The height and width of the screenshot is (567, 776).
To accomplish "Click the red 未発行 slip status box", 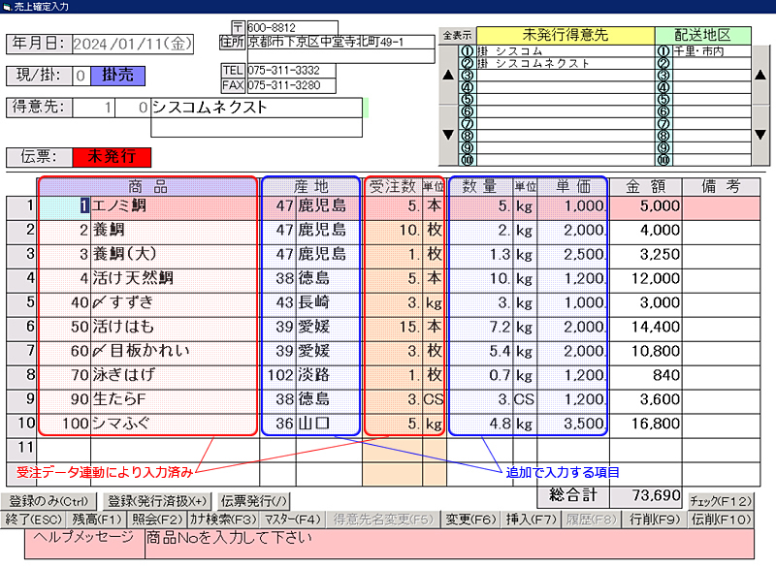I will [112, 156].
